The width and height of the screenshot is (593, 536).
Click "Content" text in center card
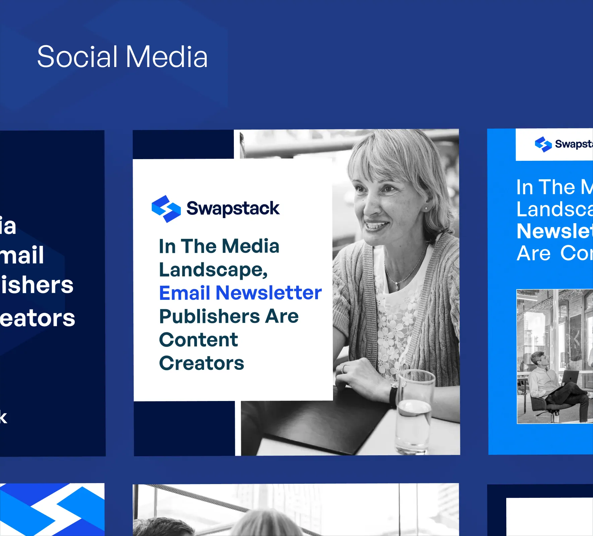coord(199,340)
